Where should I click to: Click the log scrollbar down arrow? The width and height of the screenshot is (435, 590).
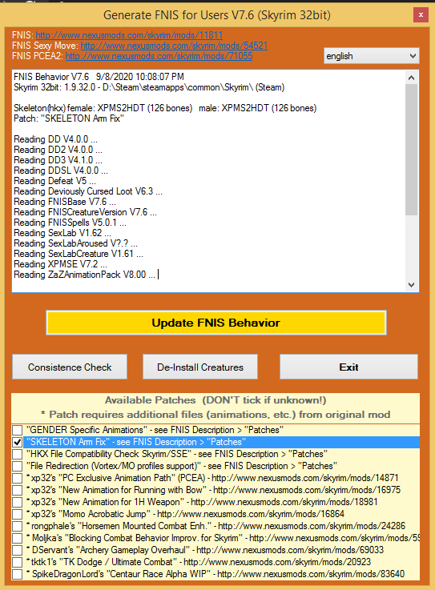[x=411, y=285]
